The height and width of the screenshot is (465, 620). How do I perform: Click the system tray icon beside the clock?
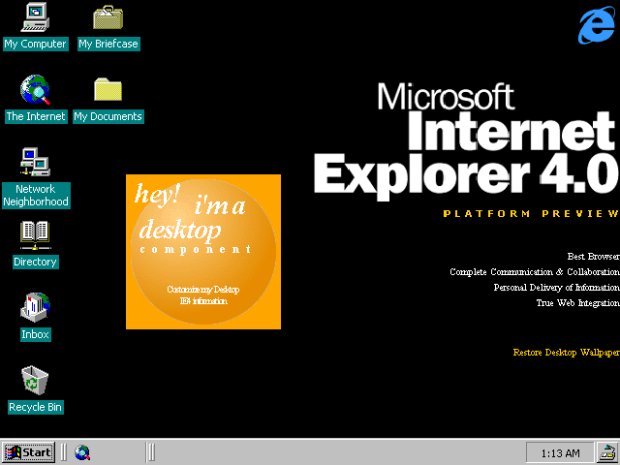(x=608, y=452)
